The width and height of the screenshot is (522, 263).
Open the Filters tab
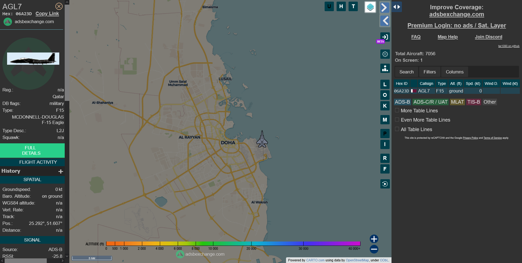point(430,72)
